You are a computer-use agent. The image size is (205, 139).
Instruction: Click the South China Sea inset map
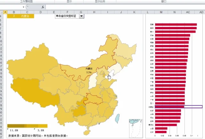[x=136, y=128]
